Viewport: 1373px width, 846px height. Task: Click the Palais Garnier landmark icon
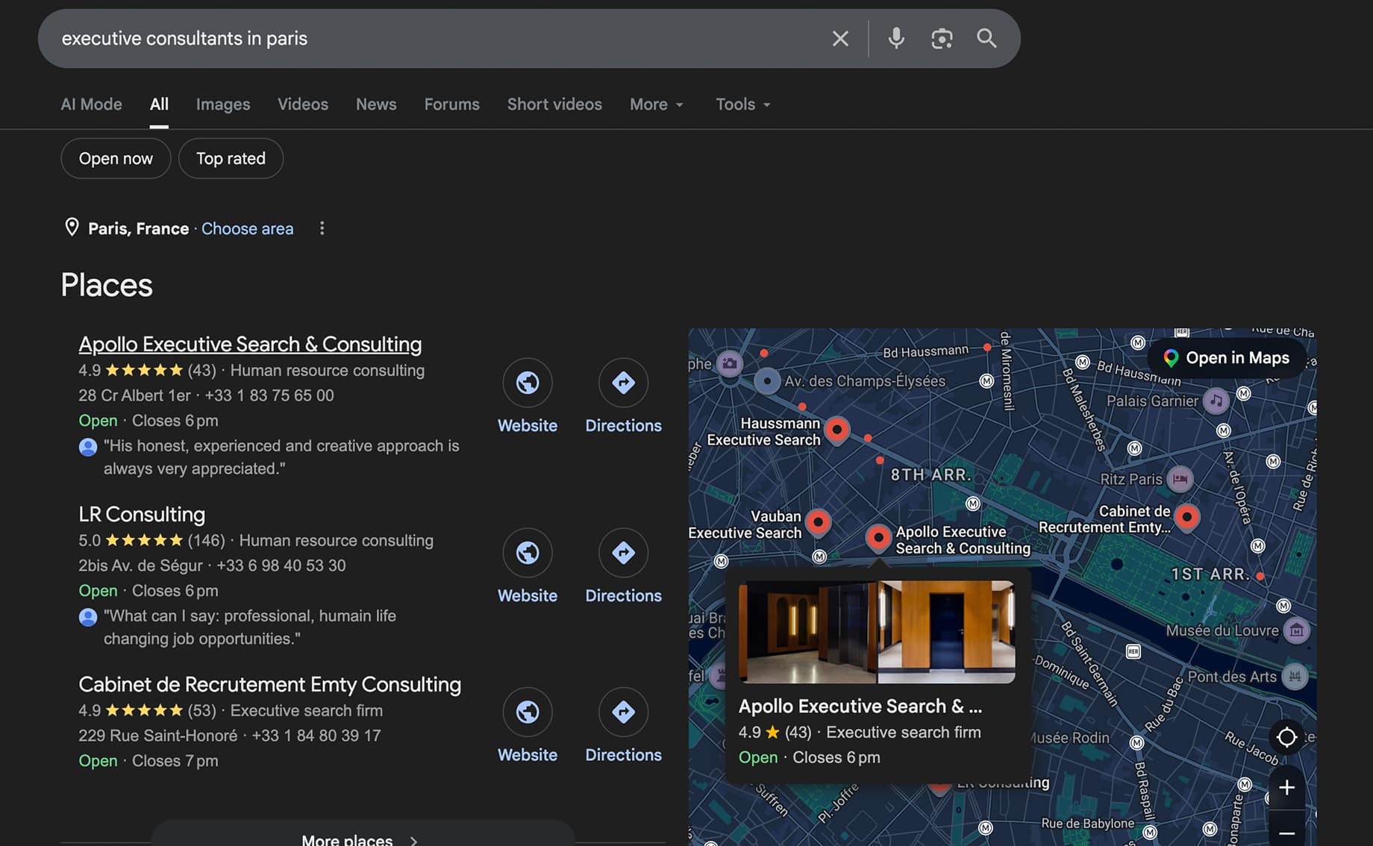coord(1216,401)
